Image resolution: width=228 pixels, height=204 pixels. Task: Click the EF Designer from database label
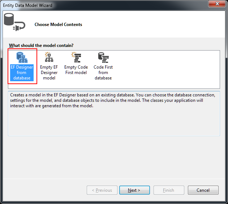coord(22,73)
